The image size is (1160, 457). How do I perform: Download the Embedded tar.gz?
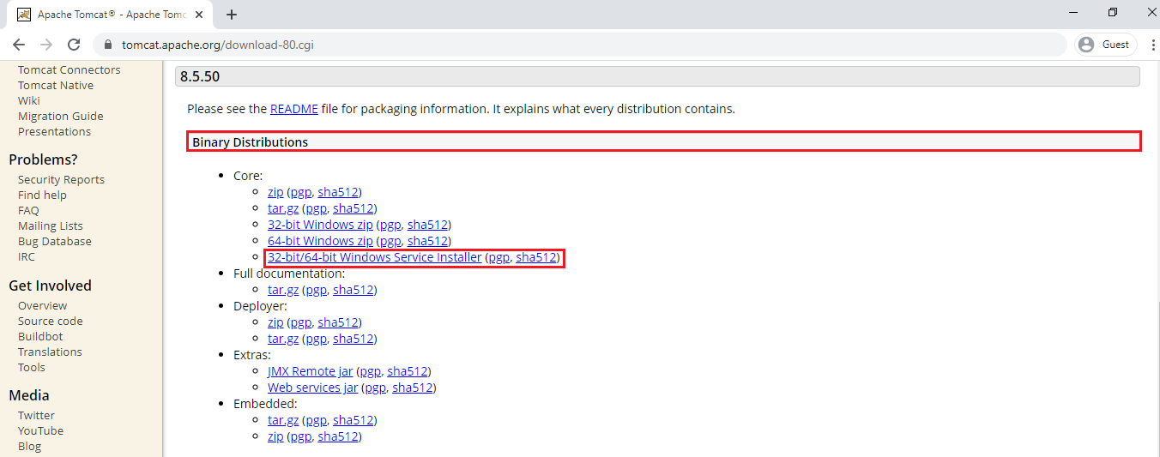(283, 420)
